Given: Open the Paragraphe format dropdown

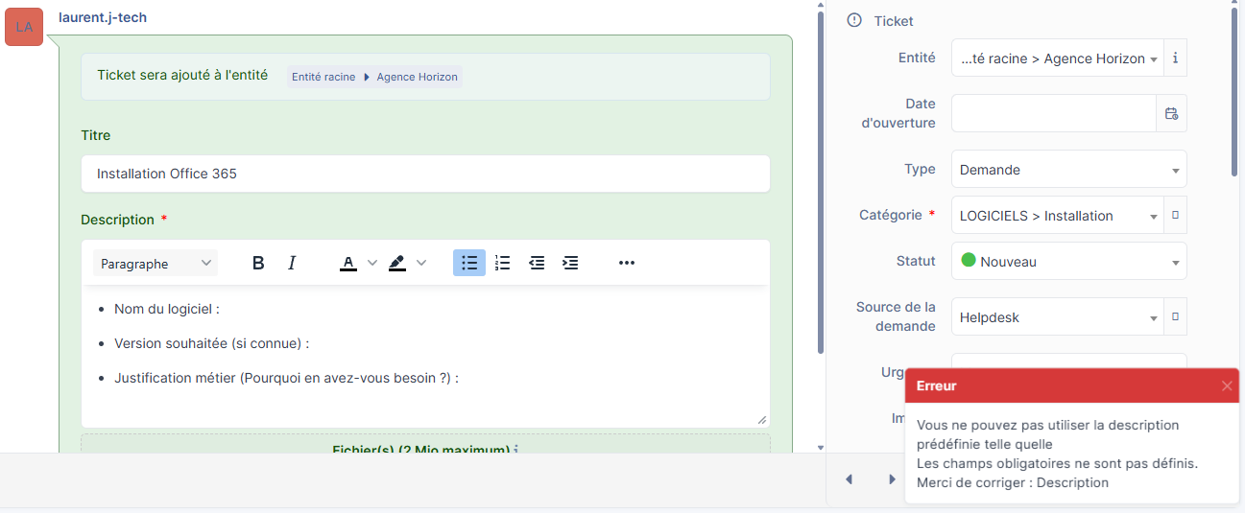Looking at the screenshot, I should coord(156,264).
